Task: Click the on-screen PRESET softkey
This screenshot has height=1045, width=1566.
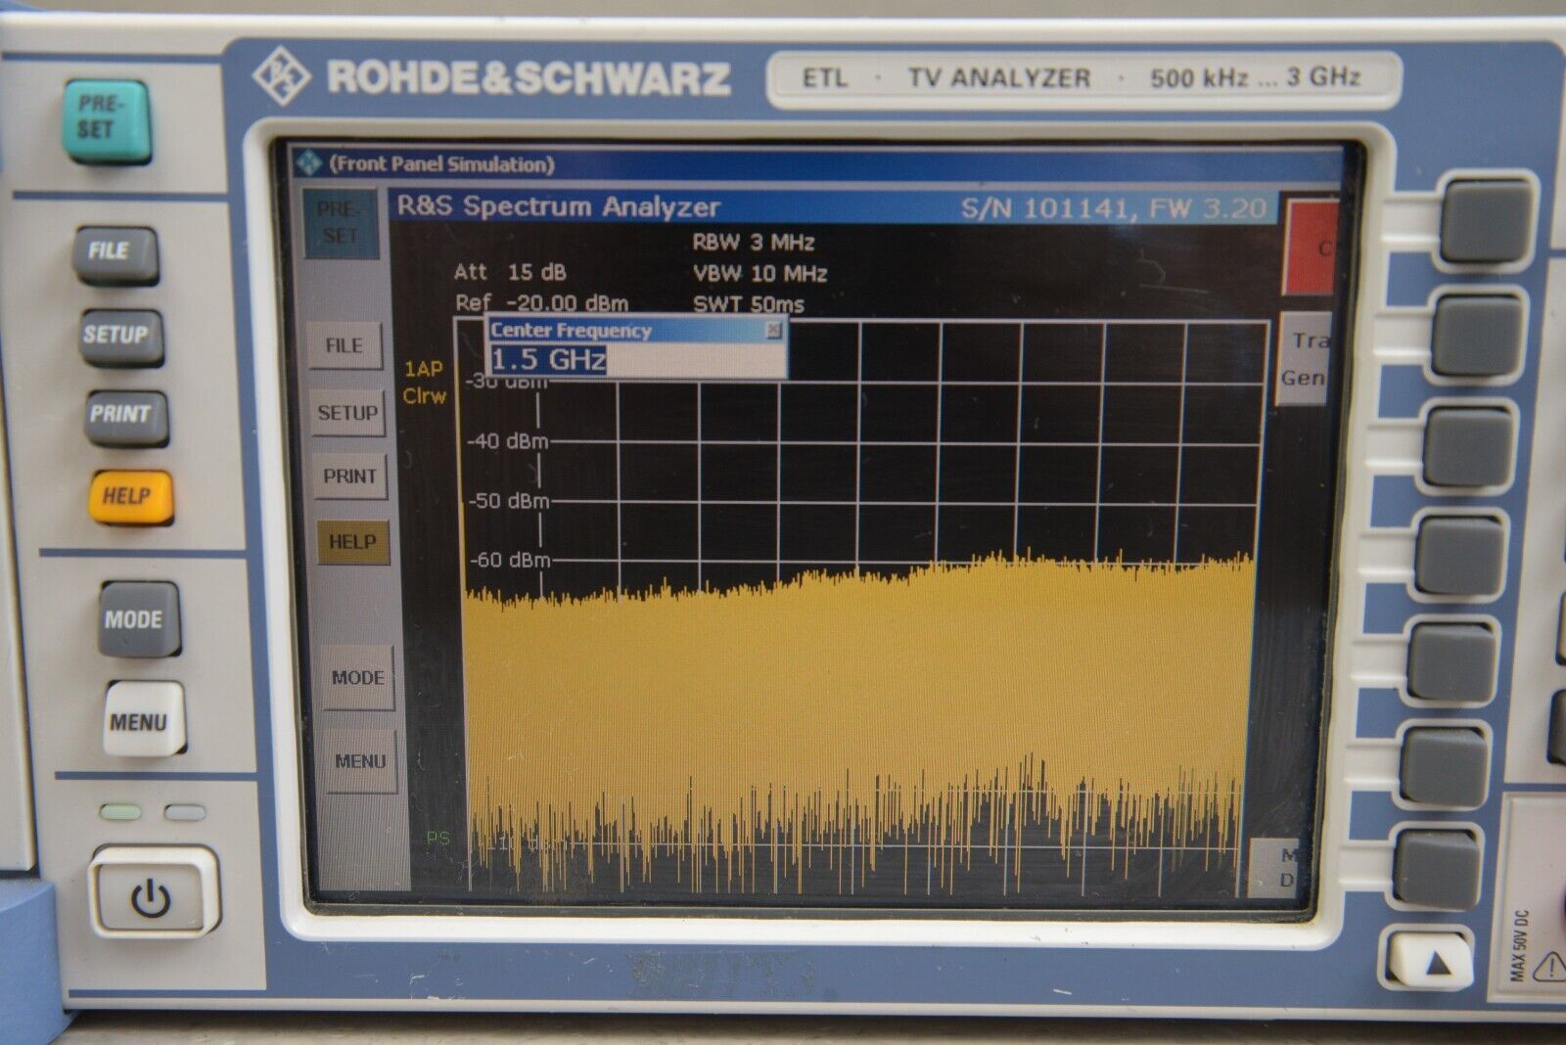Action: (x=340, y=223)
